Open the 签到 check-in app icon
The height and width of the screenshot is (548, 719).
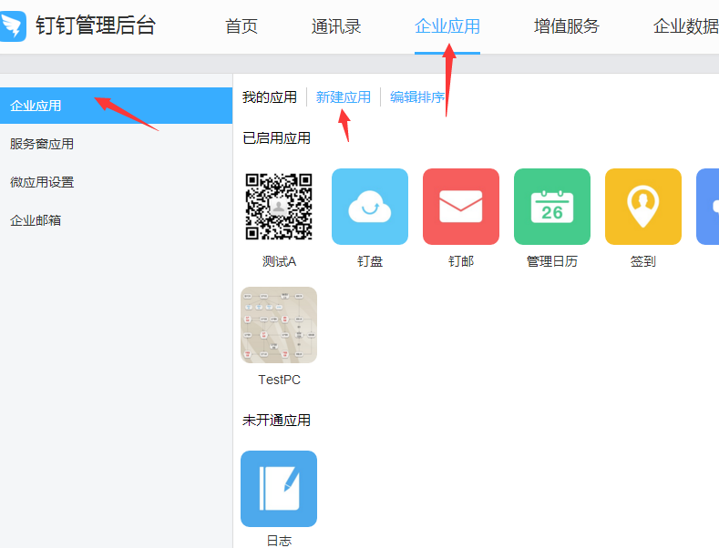(642, 207)
